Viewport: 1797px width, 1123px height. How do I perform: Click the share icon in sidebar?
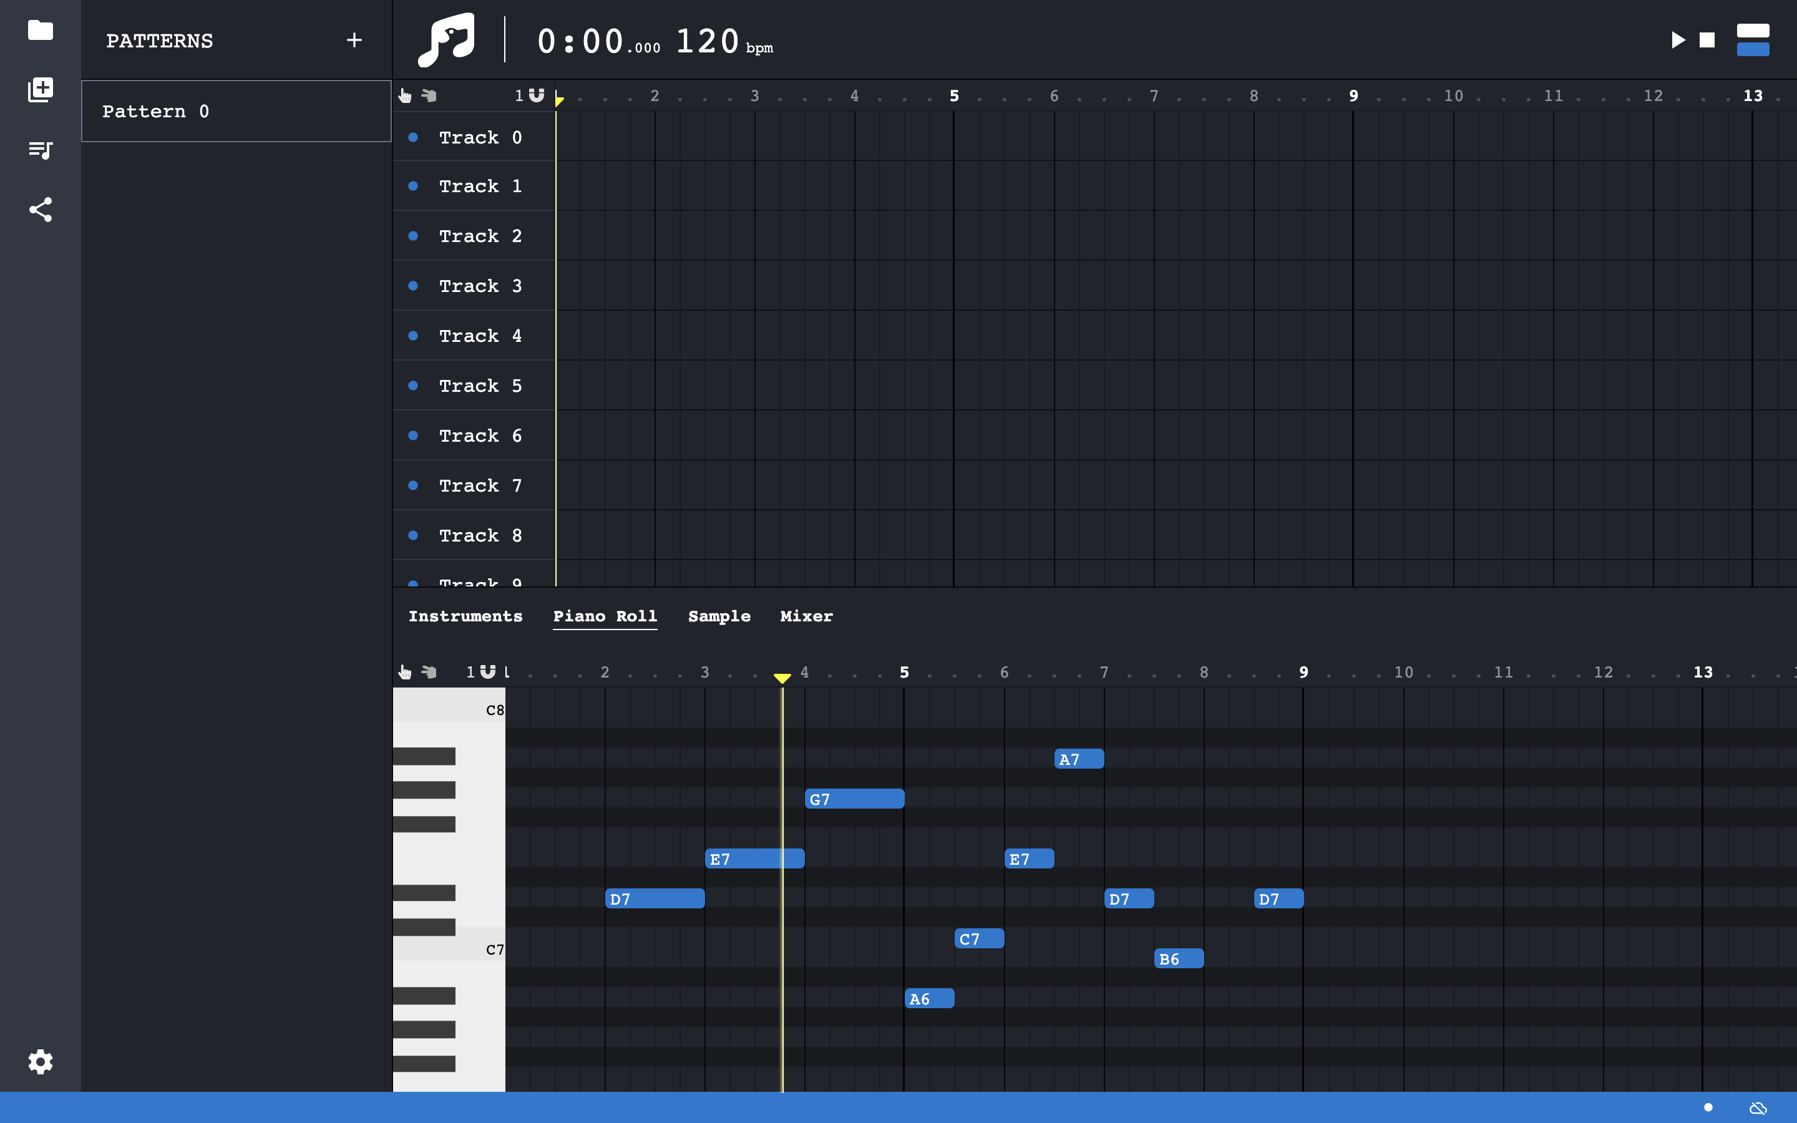pos(40,210)
